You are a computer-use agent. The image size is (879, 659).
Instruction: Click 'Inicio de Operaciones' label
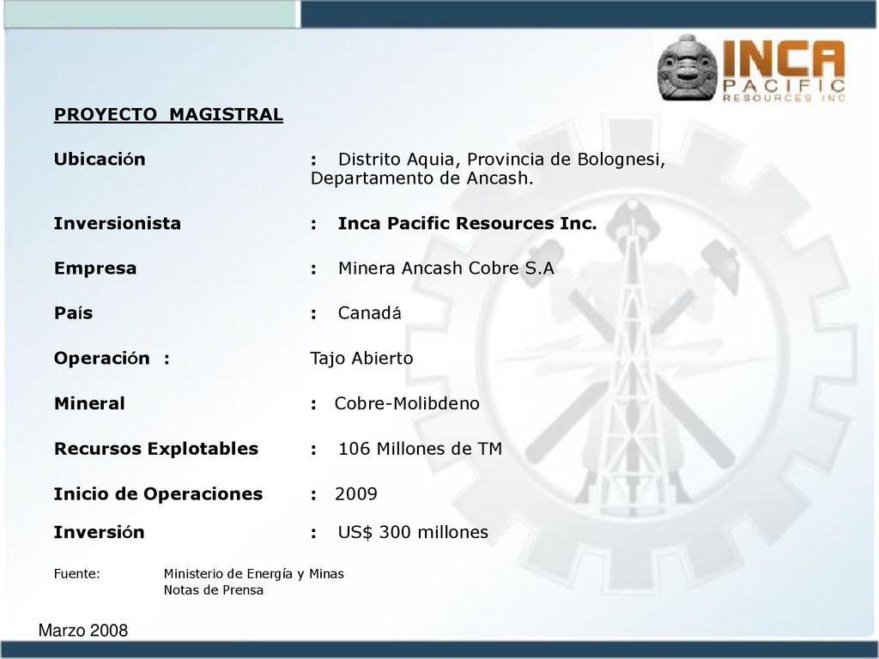coord(158,494)
